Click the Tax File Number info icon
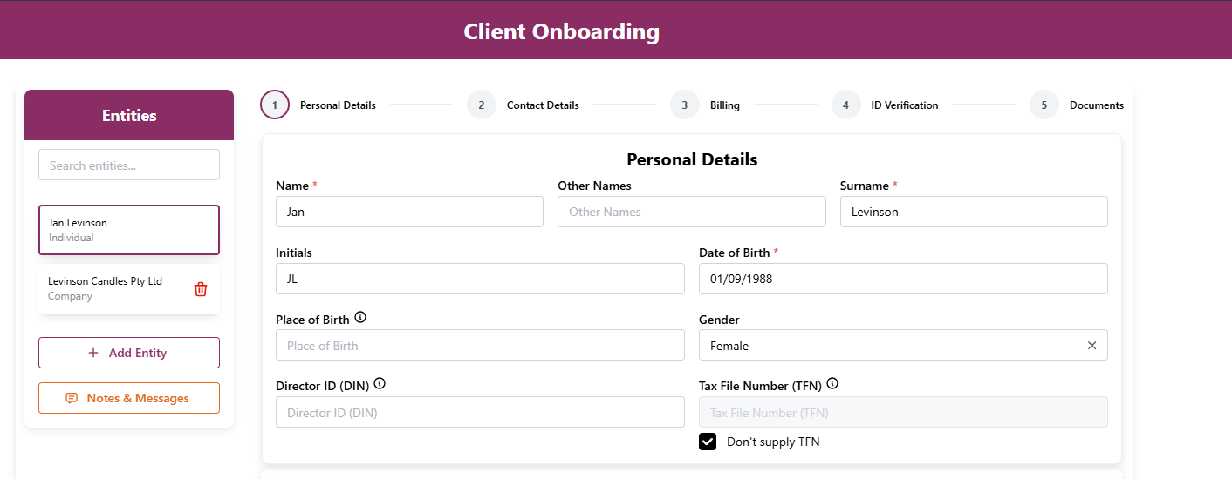The height and width of the screenshot is (479, 1232). [x=832, y=384]
